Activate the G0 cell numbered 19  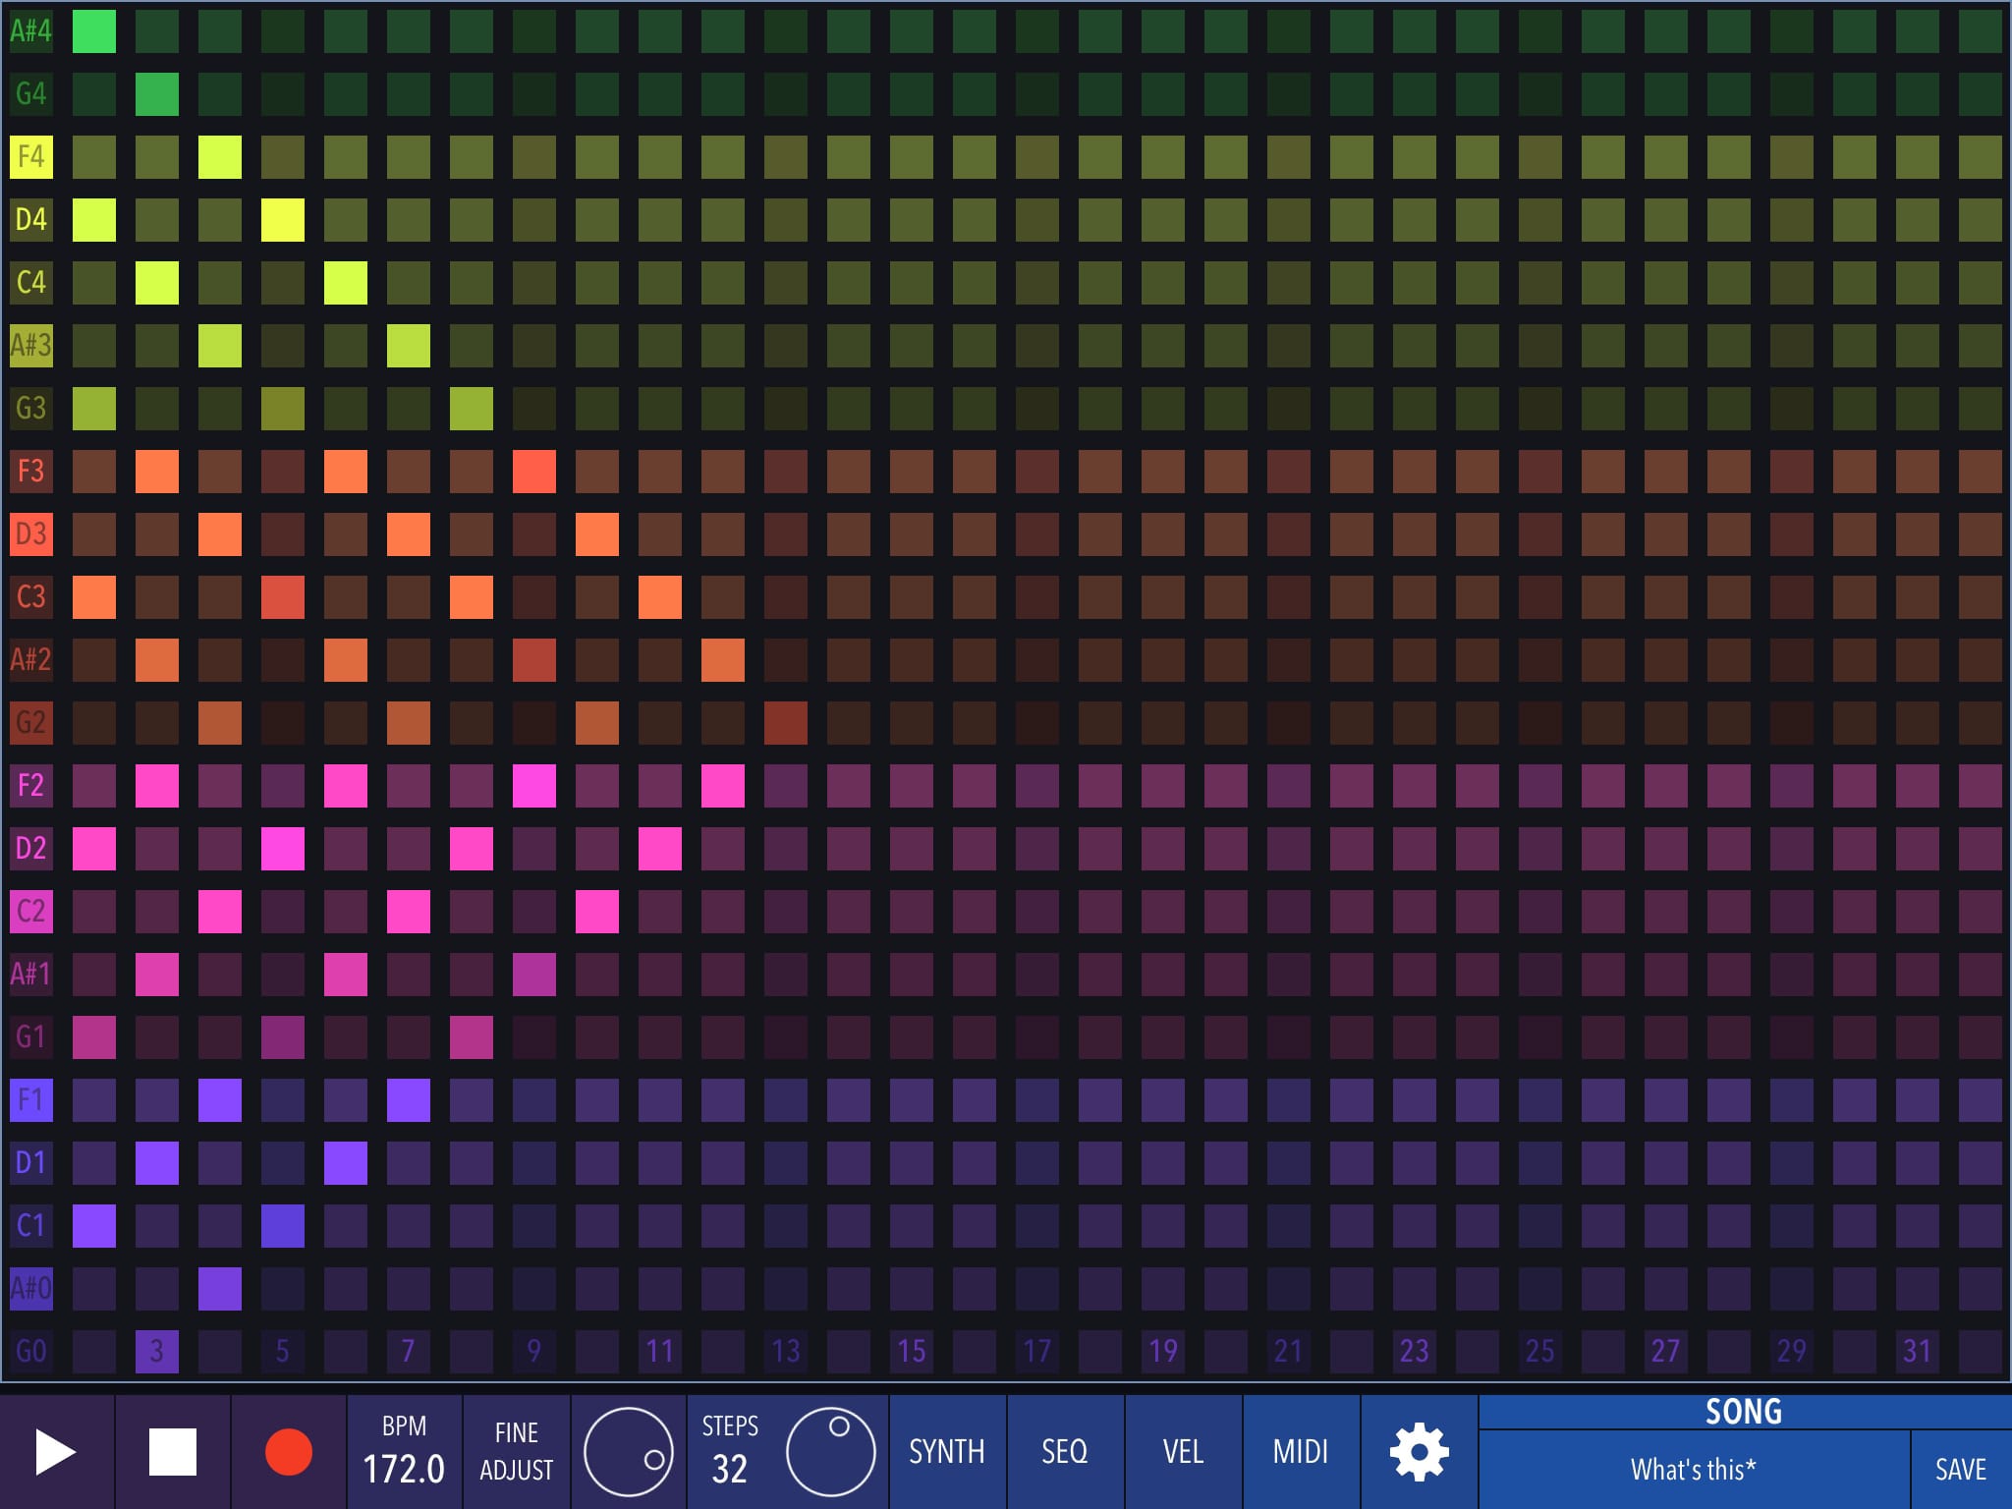coord(1163,1352)
